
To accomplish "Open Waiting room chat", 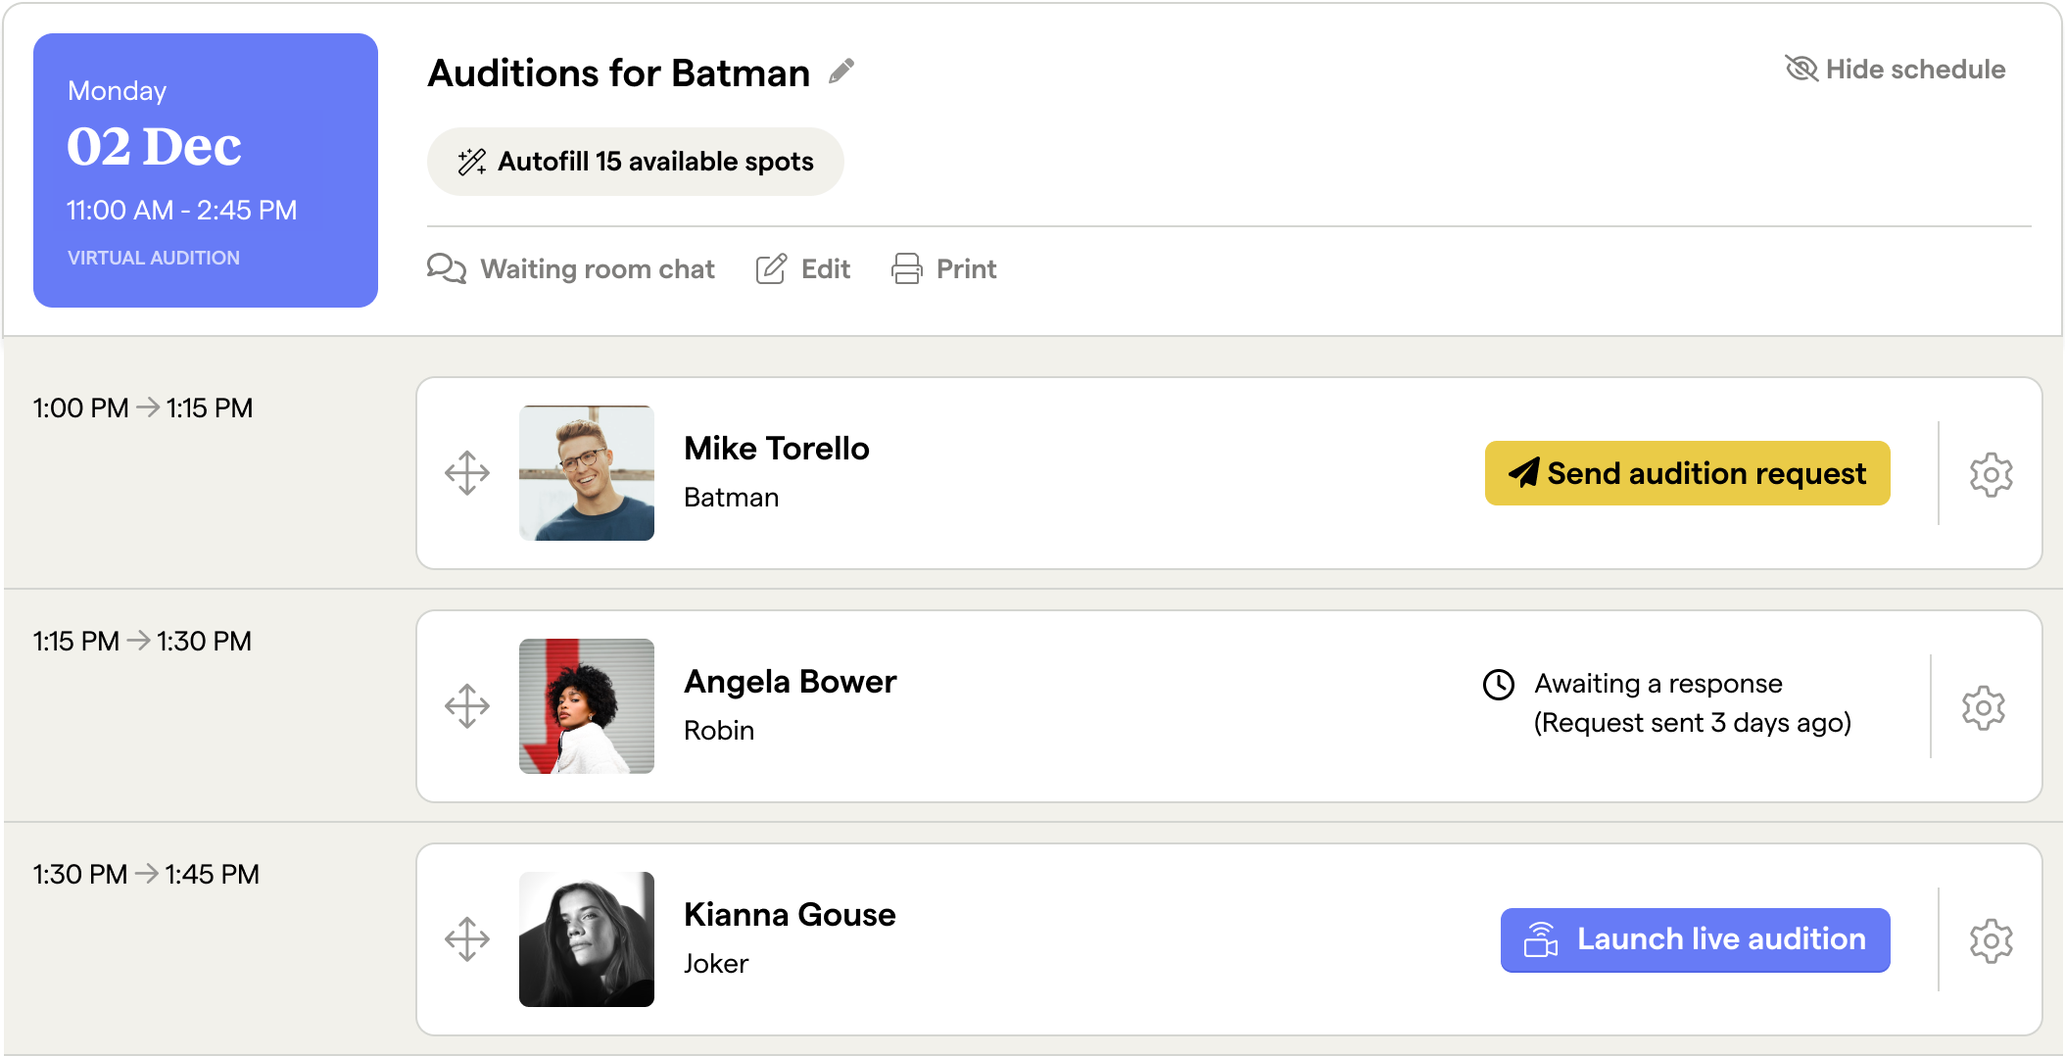I will [571, 269].
